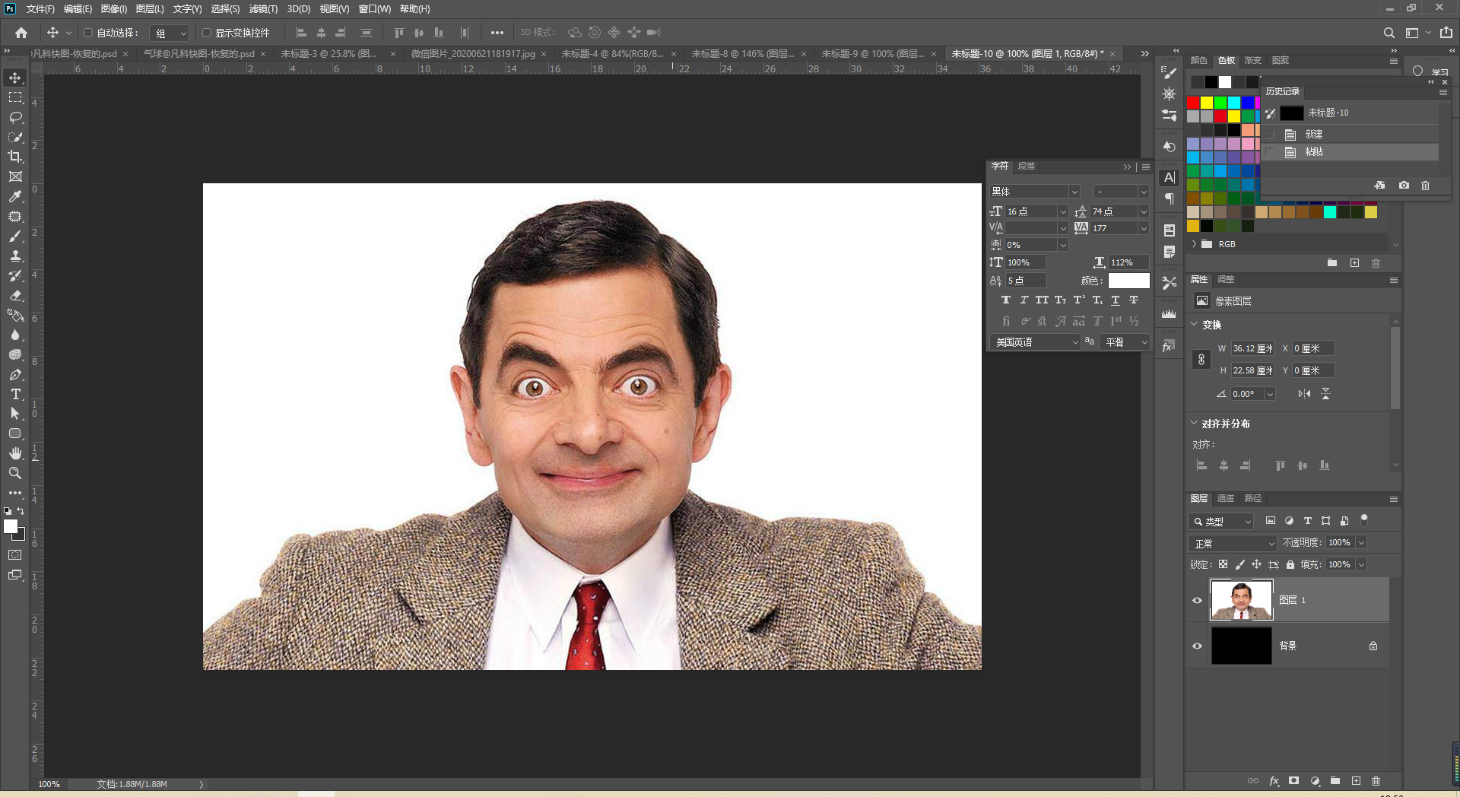
Task: Select the Eraser tool
Action: (x=15, y=295)
